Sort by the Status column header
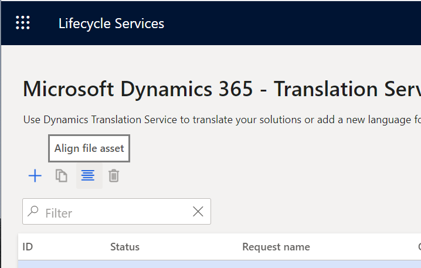This screenshot has width=421, height=268. [x=125, y=247]
